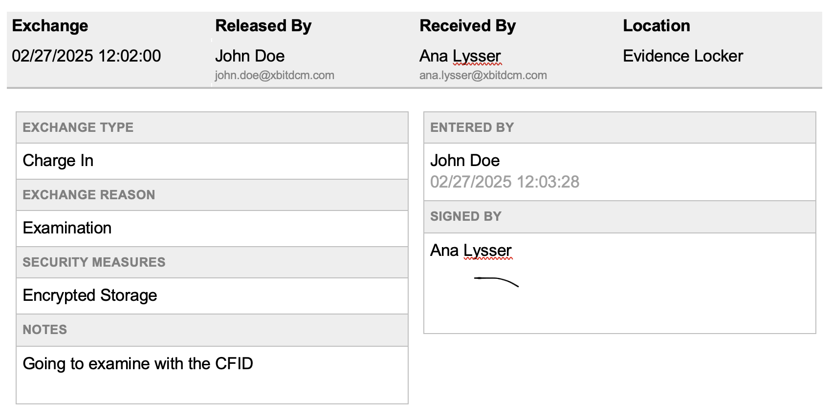Click the Charge In exchange type field

click(x=212, y=161)
